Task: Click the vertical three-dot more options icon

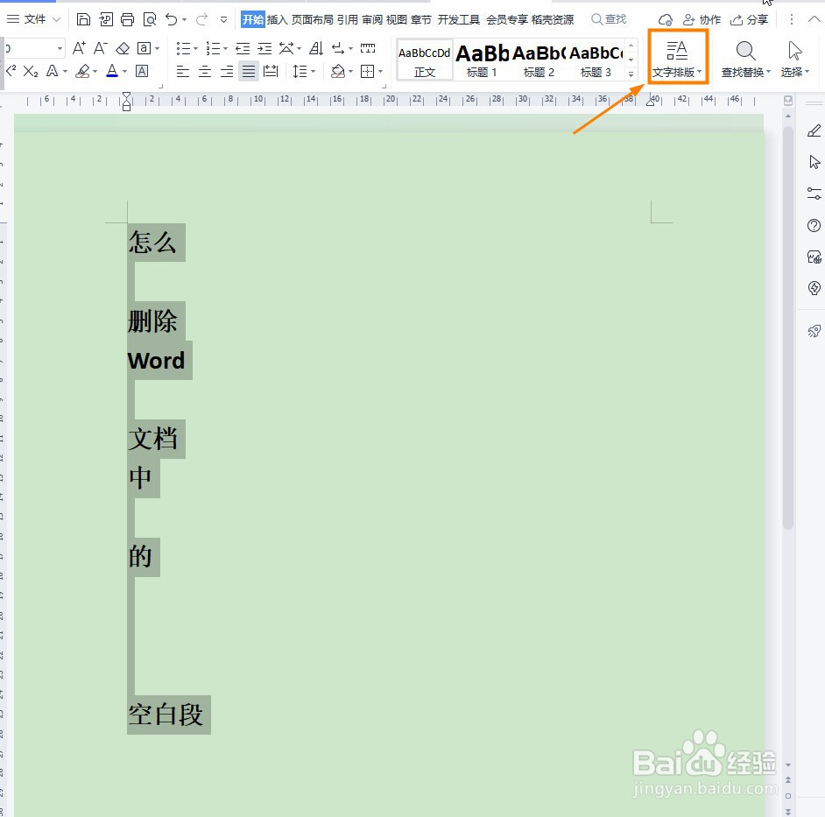Action: click(x=792, y=19)
